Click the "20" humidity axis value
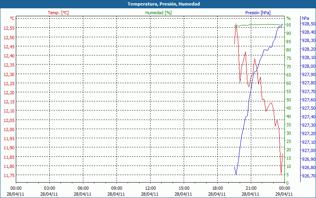316x198 pixels. tap(289, 150)
